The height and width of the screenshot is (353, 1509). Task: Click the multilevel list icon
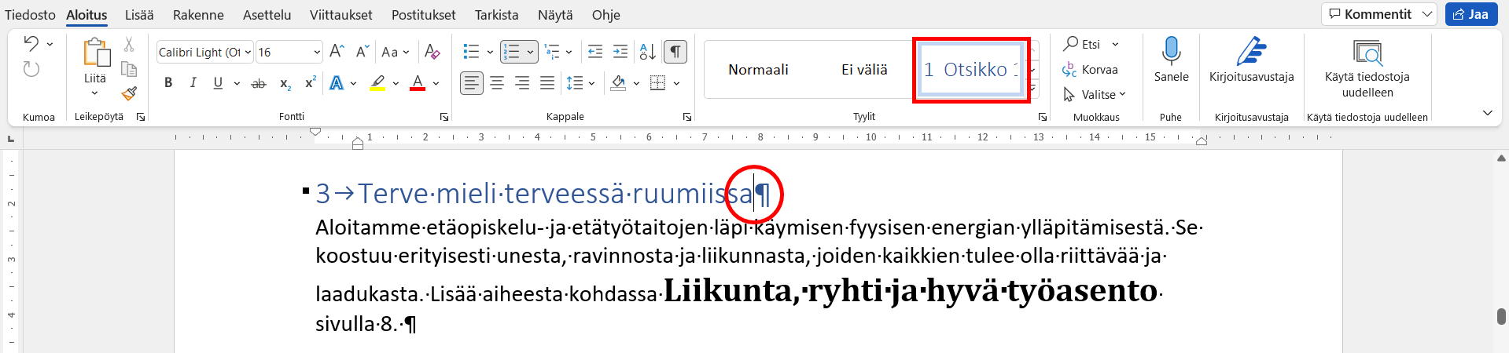pyautogui.click(x=552, y=52)
